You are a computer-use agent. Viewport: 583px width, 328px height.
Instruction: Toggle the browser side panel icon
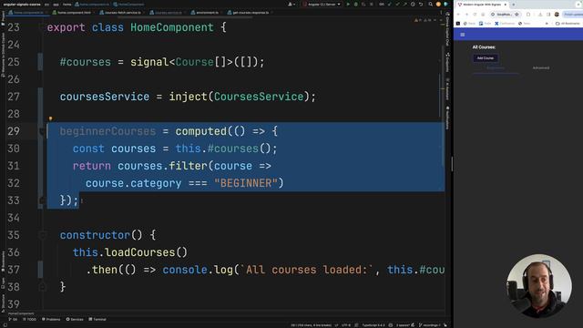click(x=548, y=15)
